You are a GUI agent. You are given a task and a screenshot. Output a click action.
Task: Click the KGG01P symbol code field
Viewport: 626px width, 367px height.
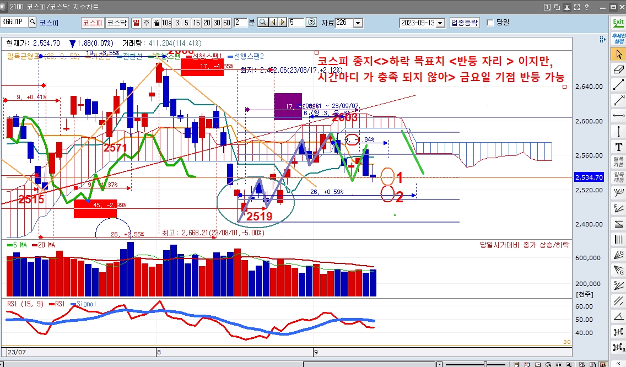coord(14,23)
